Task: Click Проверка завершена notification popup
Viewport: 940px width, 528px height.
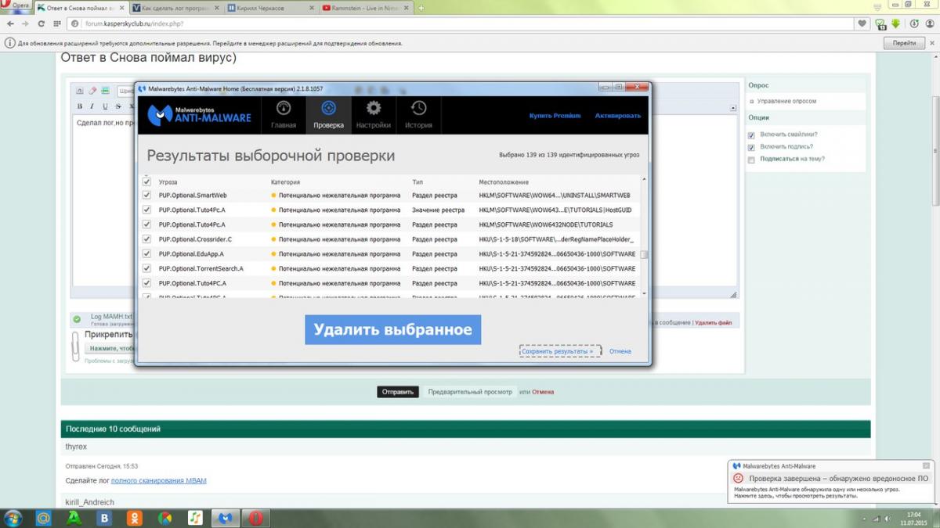Action: click(x=830, y=483)
